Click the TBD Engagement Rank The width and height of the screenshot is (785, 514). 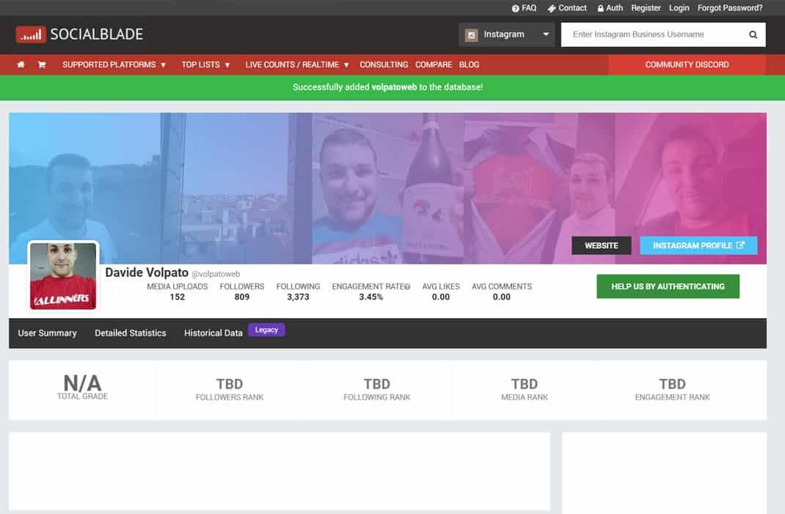pyautogui.click(x=672, y=384)
